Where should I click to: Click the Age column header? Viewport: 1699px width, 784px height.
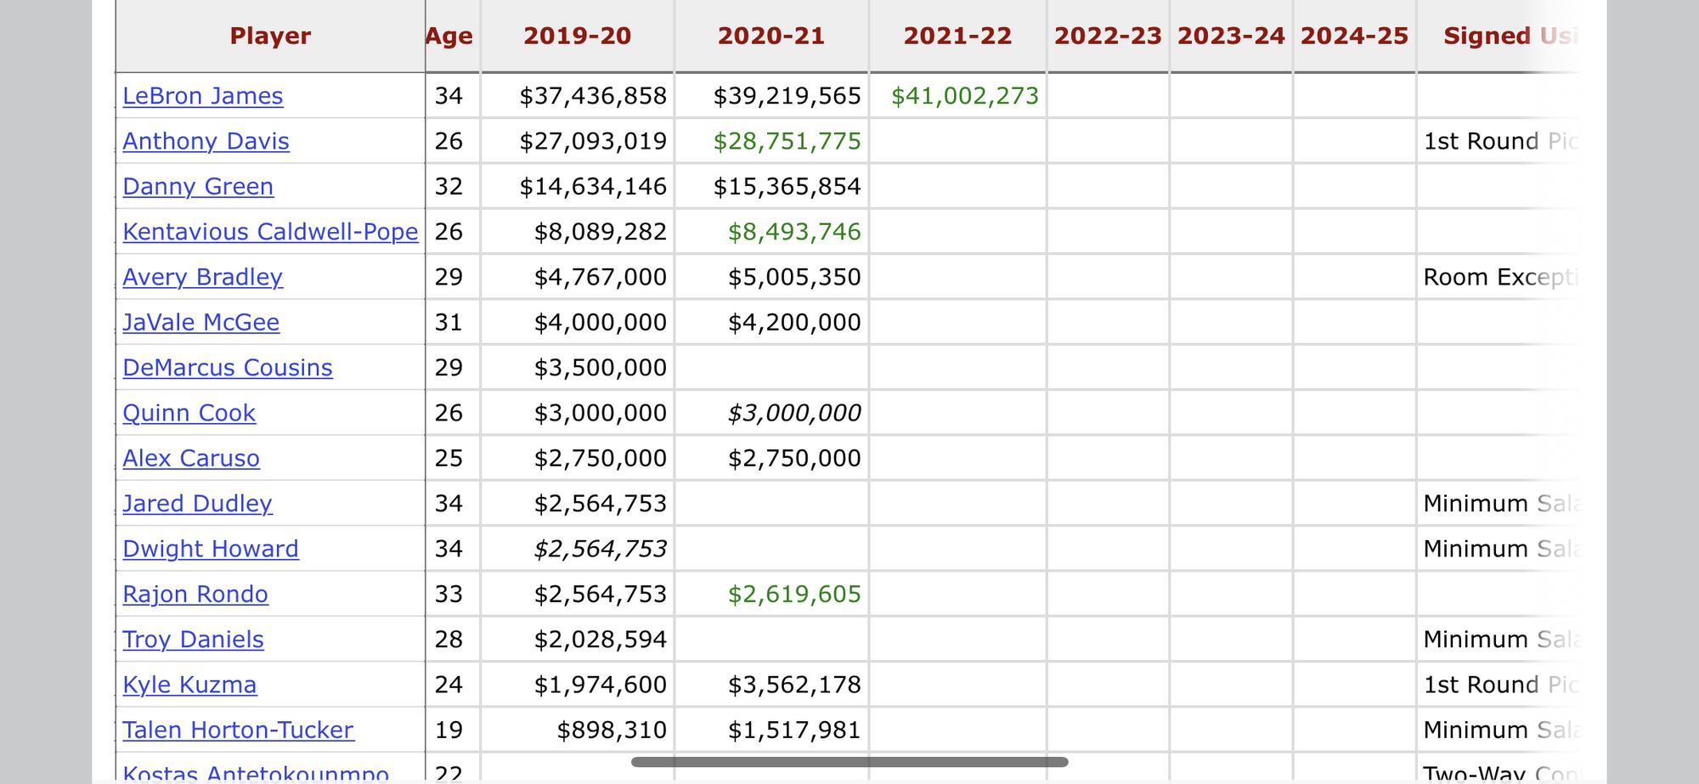pyautogui.click(x=449, y=36)
